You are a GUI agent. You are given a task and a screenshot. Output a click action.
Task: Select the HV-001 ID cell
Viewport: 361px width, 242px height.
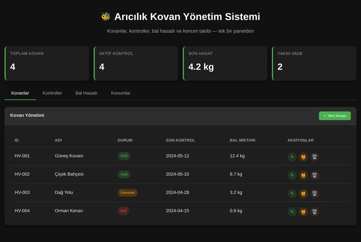[22, 156]
